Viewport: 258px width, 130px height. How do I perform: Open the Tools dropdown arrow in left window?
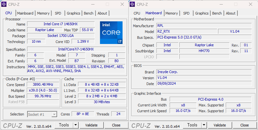(76, 125)
